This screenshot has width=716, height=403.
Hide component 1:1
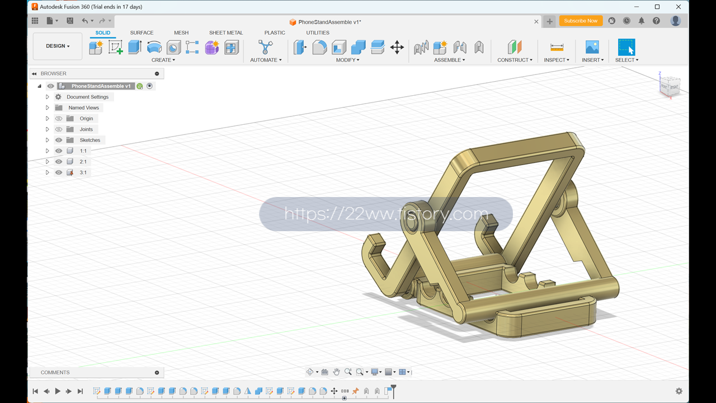59,151
